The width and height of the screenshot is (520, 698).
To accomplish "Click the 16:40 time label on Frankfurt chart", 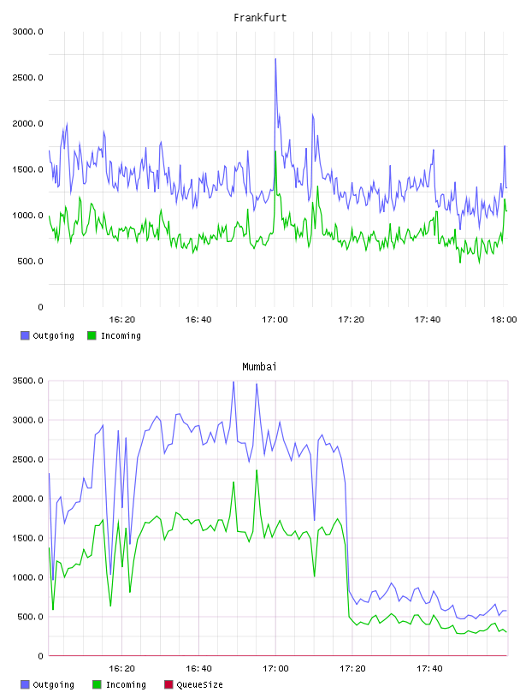I will tap(198, 319).
